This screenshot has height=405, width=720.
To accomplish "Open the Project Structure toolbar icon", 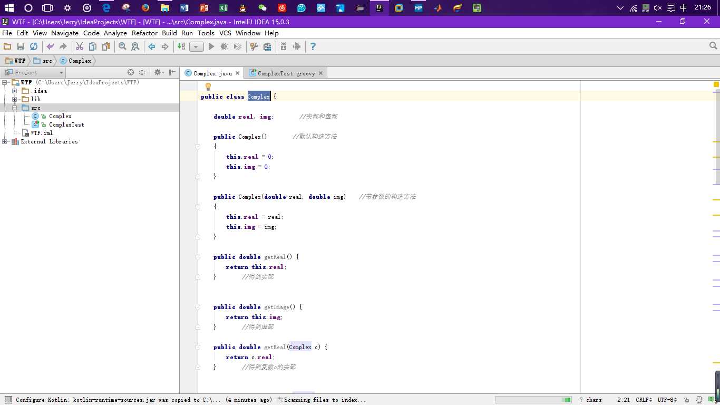I will pyautogui.click(x=267, y=46).
